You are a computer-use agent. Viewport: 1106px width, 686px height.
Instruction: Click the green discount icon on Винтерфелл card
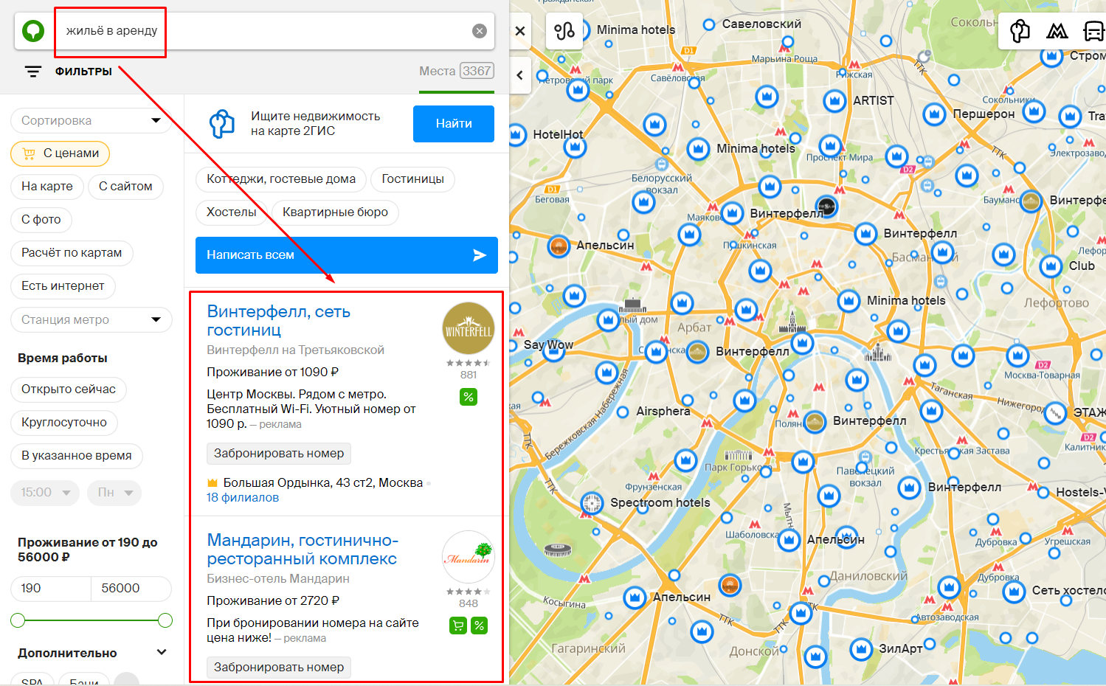pos(469,397)
